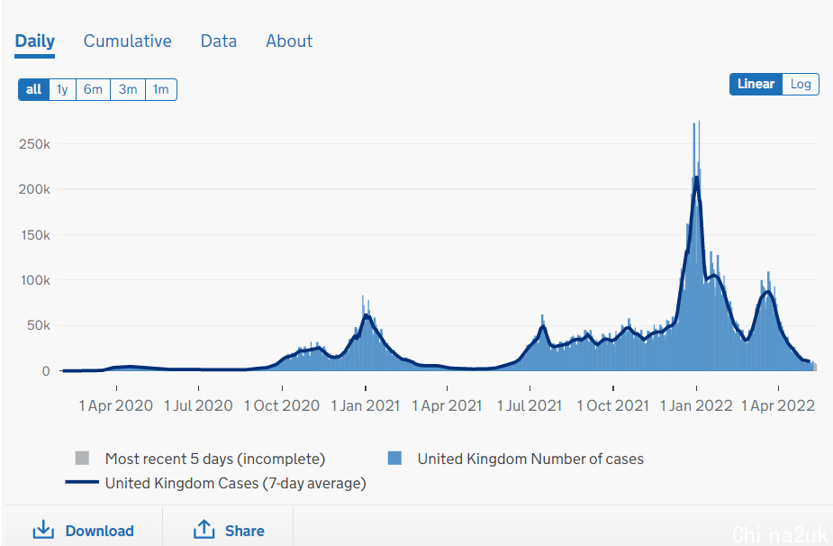Image resolution: width=833 pixels, height=546 pixels.
Task: Select the 6m time range
Action: tap(93, 89)
